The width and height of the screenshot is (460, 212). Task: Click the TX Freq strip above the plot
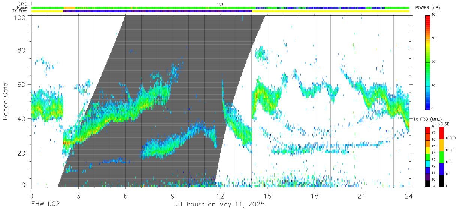click(220, 11)
